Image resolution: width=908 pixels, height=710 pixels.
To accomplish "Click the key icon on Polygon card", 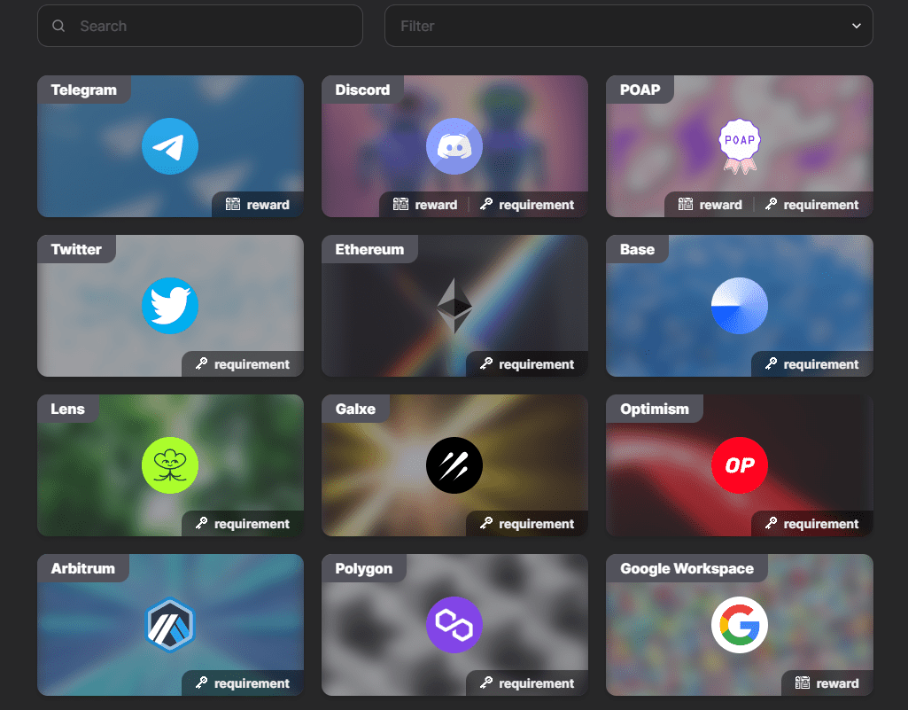I will click(486, 683).
